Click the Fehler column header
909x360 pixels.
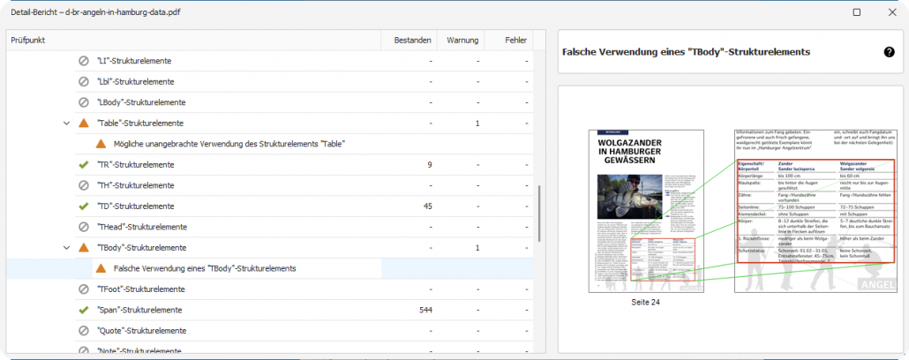(515, 40)
